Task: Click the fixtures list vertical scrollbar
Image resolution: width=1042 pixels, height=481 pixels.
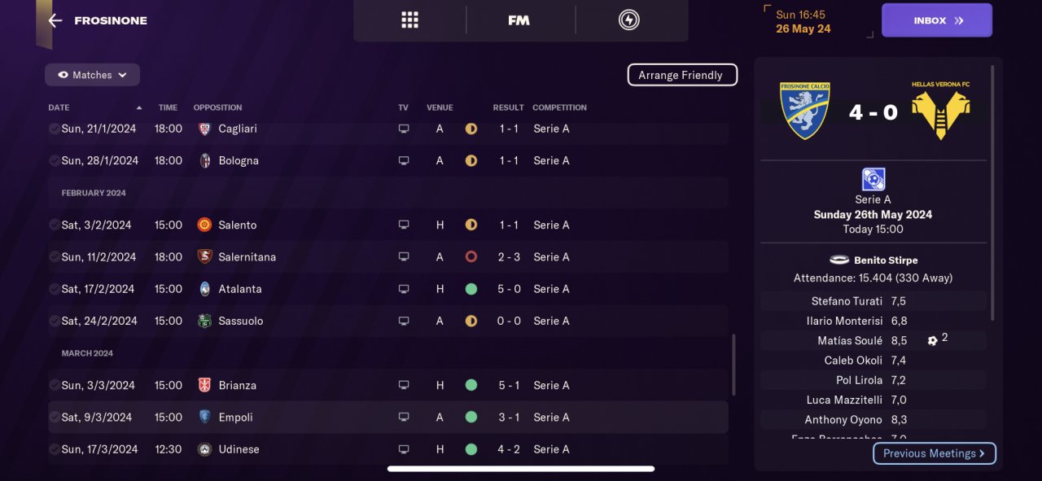Action: tap(733, 364)
